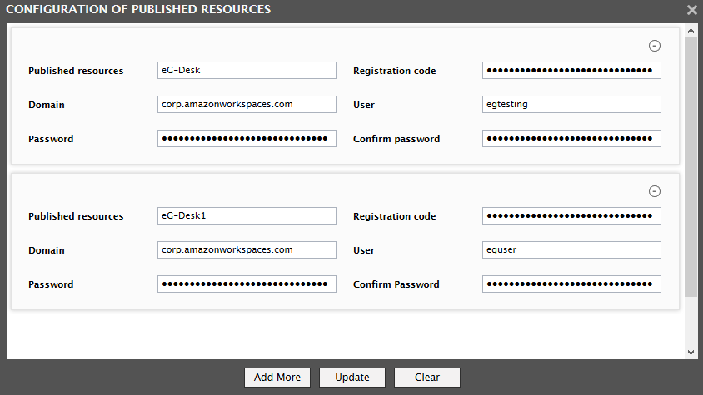
Task: Remove the eG-Desk1 resource block
Action: pyautogui.click(x=655, y=191)
